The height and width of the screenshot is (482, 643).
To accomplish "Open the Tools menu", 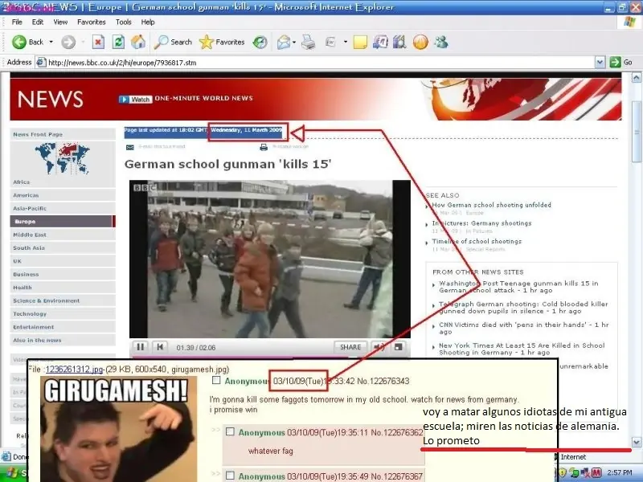I will pos(124,22).
